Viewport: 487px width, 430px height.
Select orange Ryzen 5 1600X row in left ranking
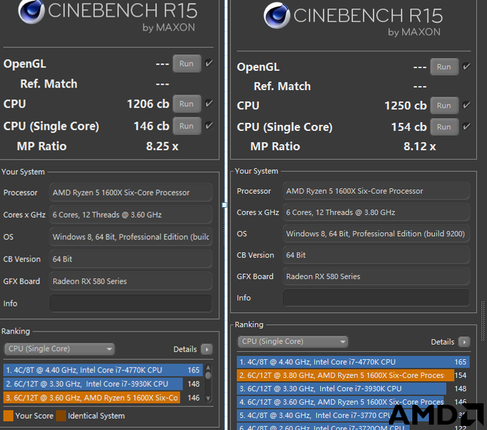[x=103, y=398]
